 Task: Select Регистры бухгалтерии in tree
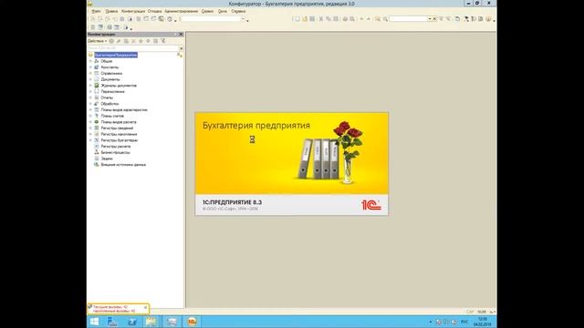pos(120,140)
